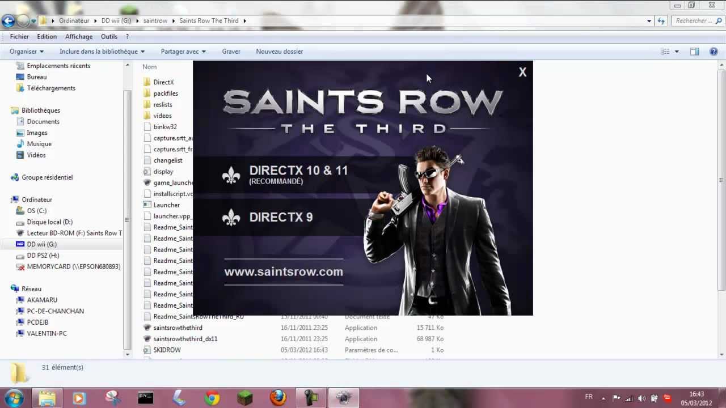
Task: Select the DirectX folder icon
Action: [147, 82]
